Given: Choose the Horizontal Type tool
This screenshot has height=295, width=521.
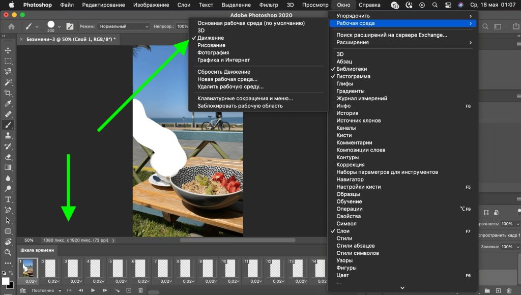Looking at the screenshot, I should (8, 199).
